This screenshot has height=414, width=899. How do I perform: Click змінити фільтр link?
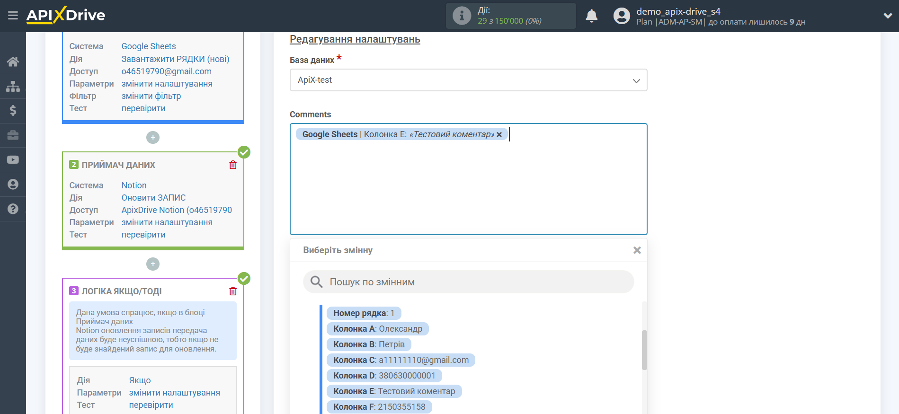click(151, 96)
